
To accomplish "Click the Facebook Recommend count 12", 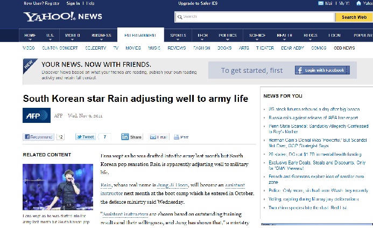I will pyautogui.click(x=61, y=137).
